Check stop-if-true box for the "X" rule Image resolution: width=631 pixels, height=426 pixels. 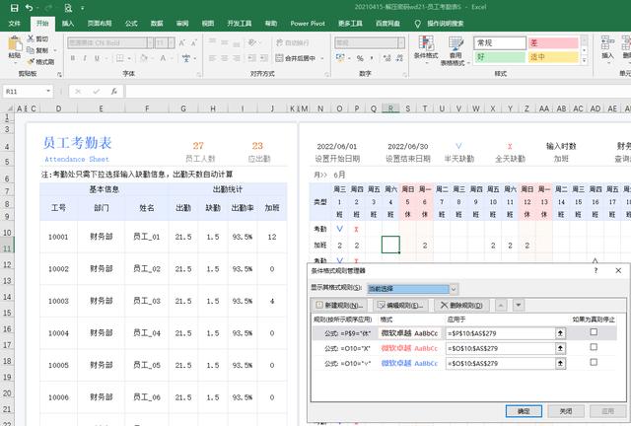(x=593, y=348)
